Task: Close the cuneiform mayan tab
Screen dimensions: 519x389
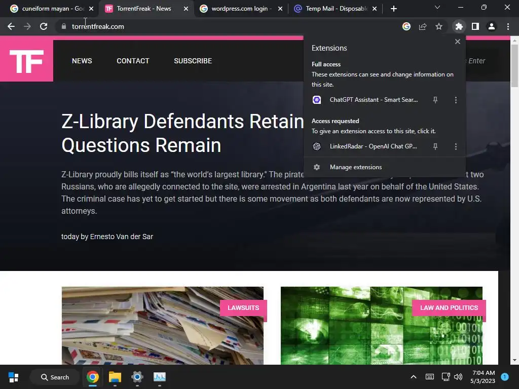Action: coord(91,9)
